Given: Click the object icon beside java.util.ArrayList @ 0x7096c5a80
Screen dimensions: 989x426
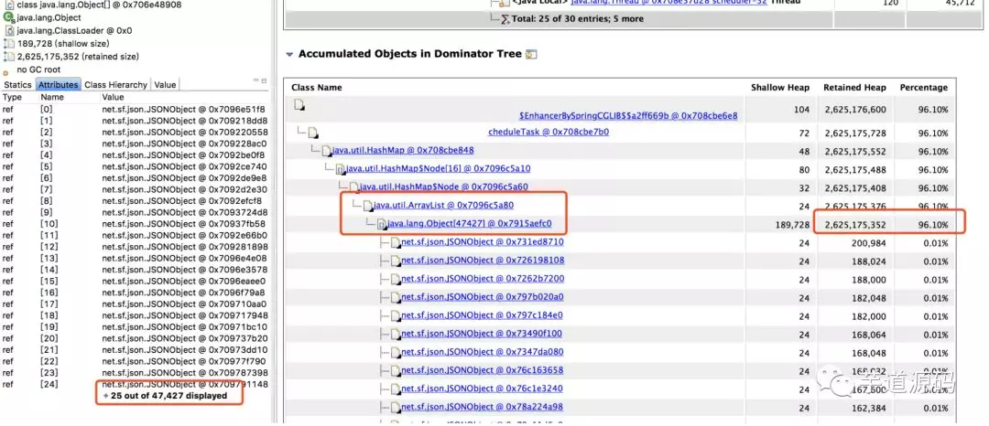Looking at the screenshot, I should click(367, 206).
